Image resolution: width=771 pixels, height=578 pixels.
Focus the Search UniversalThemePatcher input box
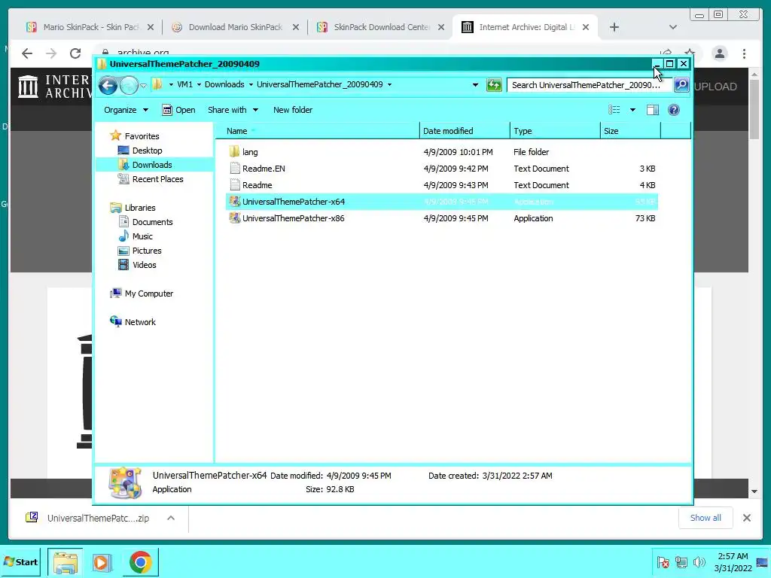[590, 85]
